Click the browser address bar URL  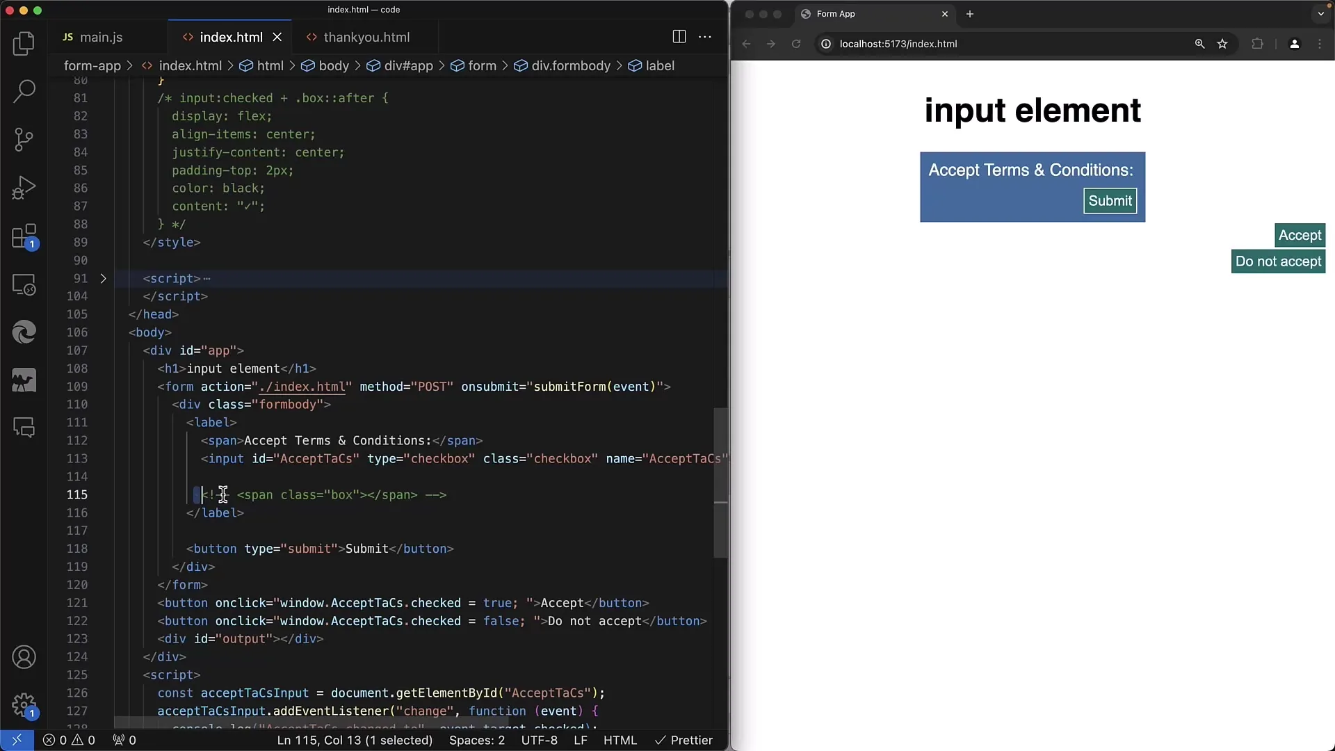pyautogui.click(x=898, y=44)
